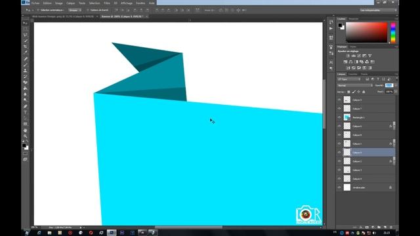Add a Hue/Saturation adjustment
The width and height of the screenshot is (420, 236).
[x=346, y=62]
